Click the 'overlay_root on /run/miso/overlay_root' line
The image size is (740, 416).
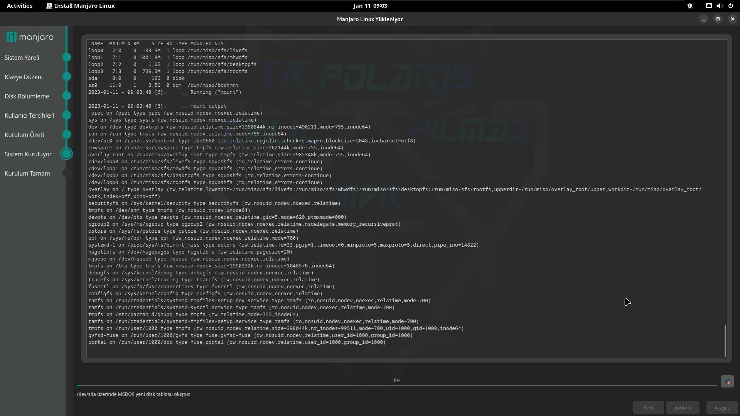pos(229,155)
